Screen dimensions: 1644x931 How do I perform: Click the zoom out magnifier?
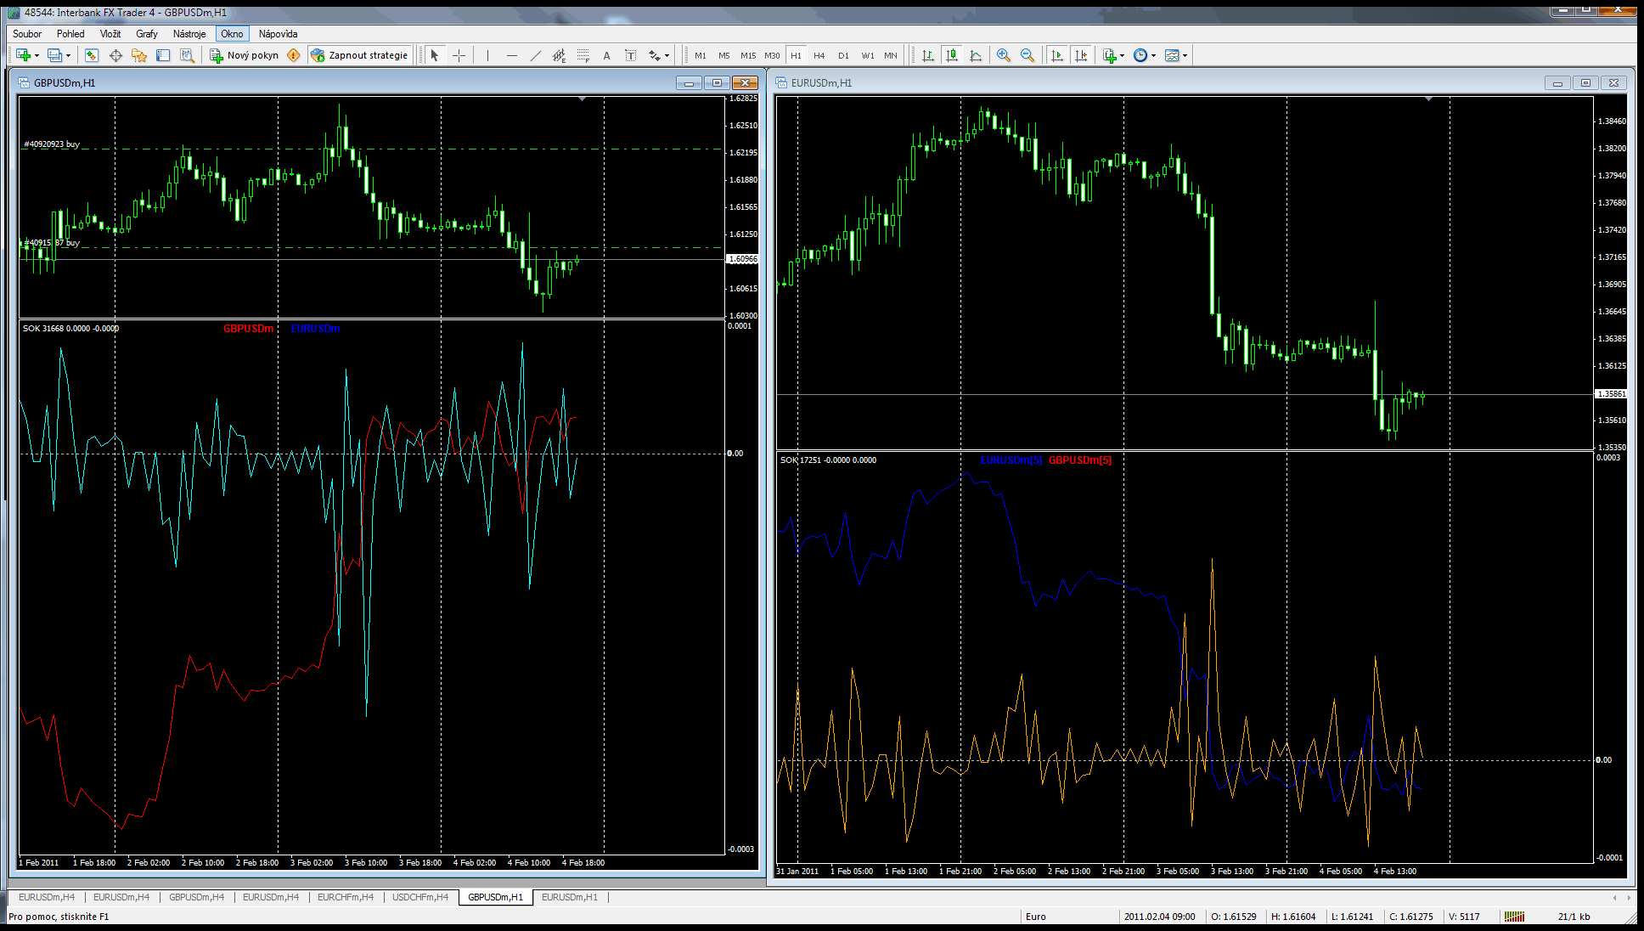[x=1027, y=55]
